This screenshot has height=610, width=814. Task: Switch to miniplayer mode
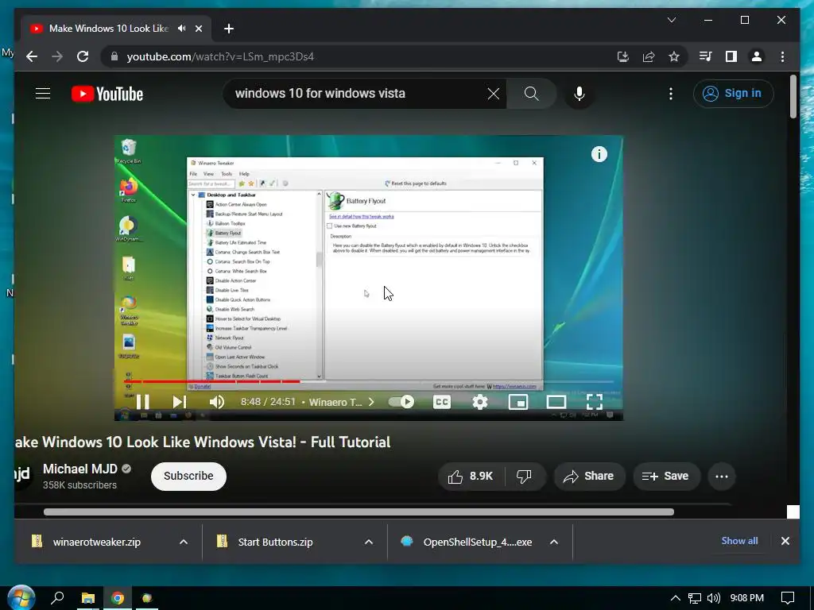[x=518, y=401]
